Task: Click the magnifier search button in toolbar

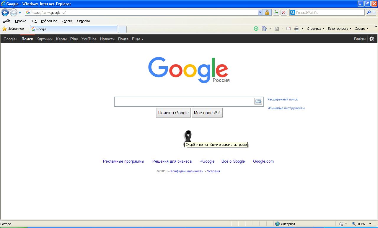Action: pos(369,12)
